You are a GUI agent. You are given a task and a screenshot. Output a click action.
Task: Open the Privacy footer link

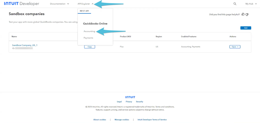pyautogui.click(x=129, y=102)
